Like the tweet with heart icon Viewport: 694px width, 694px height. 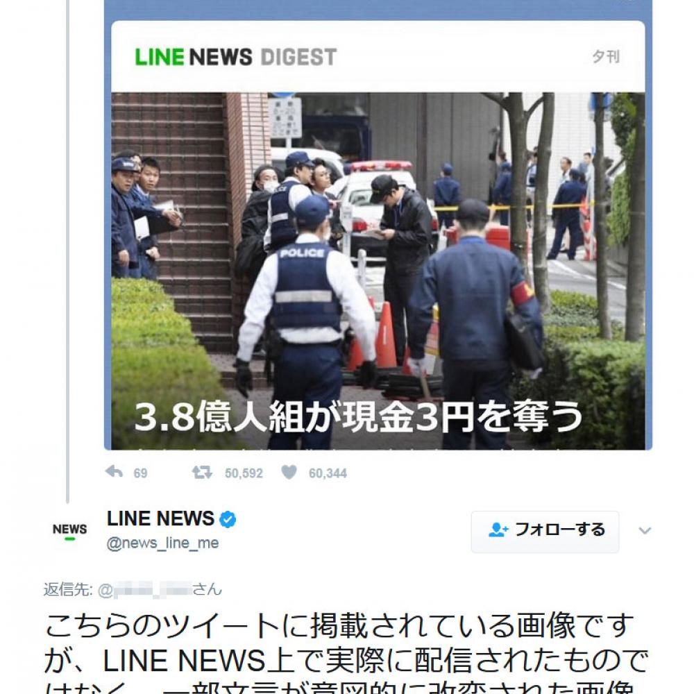[x=289, y=473]
